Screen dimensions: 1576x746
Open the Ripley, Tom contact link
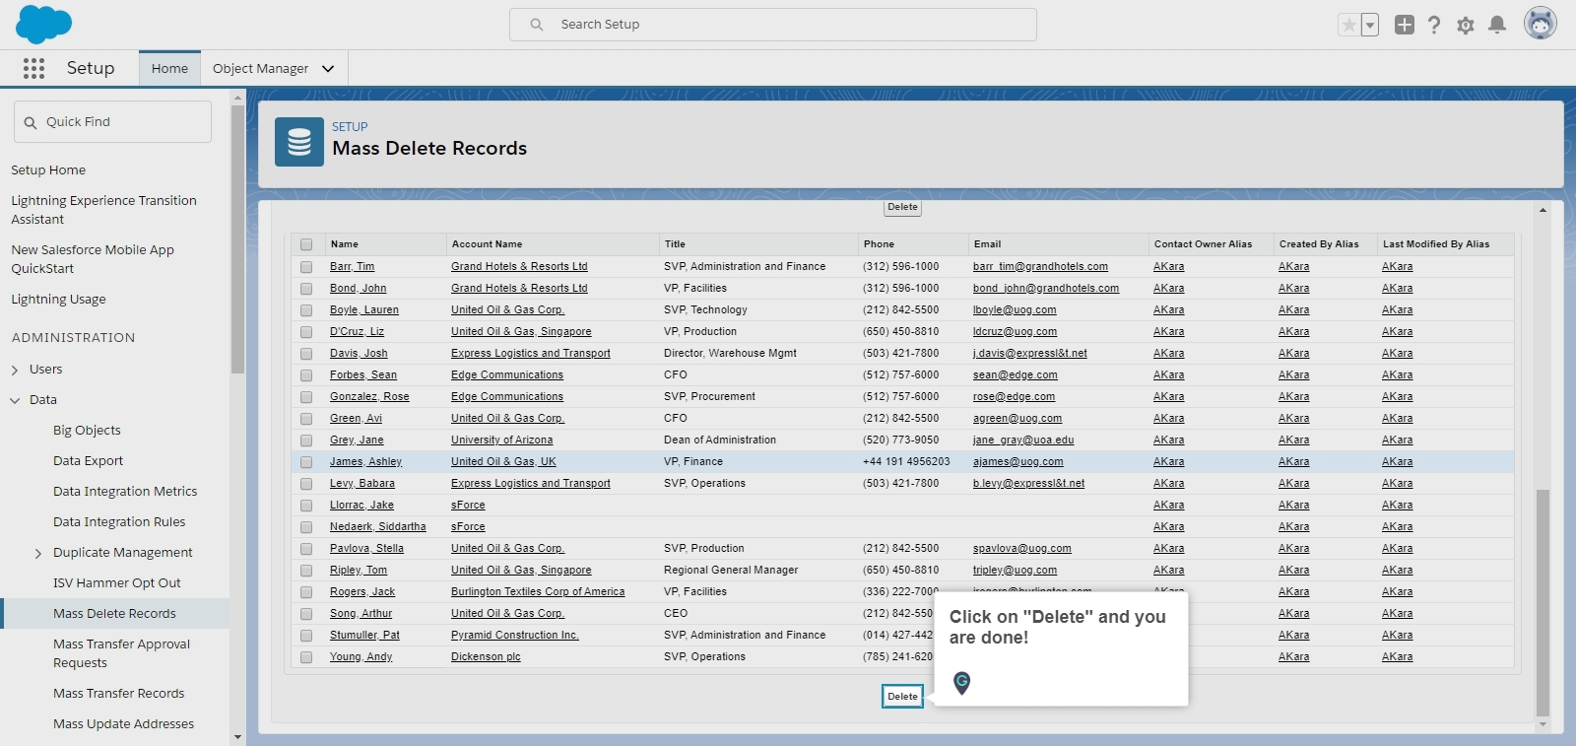(x=359, y=570)
